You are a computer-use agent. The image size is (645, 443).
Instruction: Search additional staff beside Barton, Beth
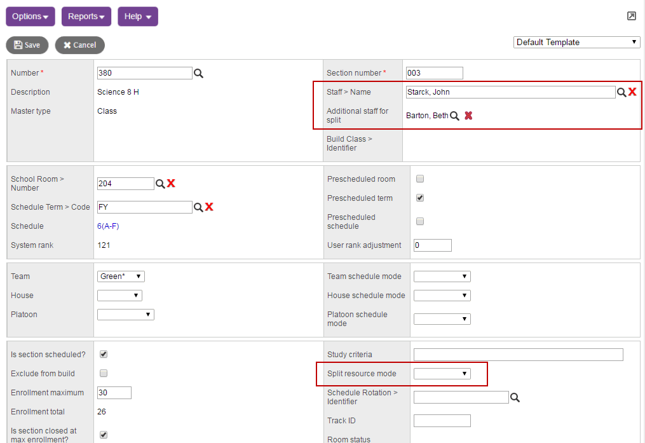tap(454, 116)
